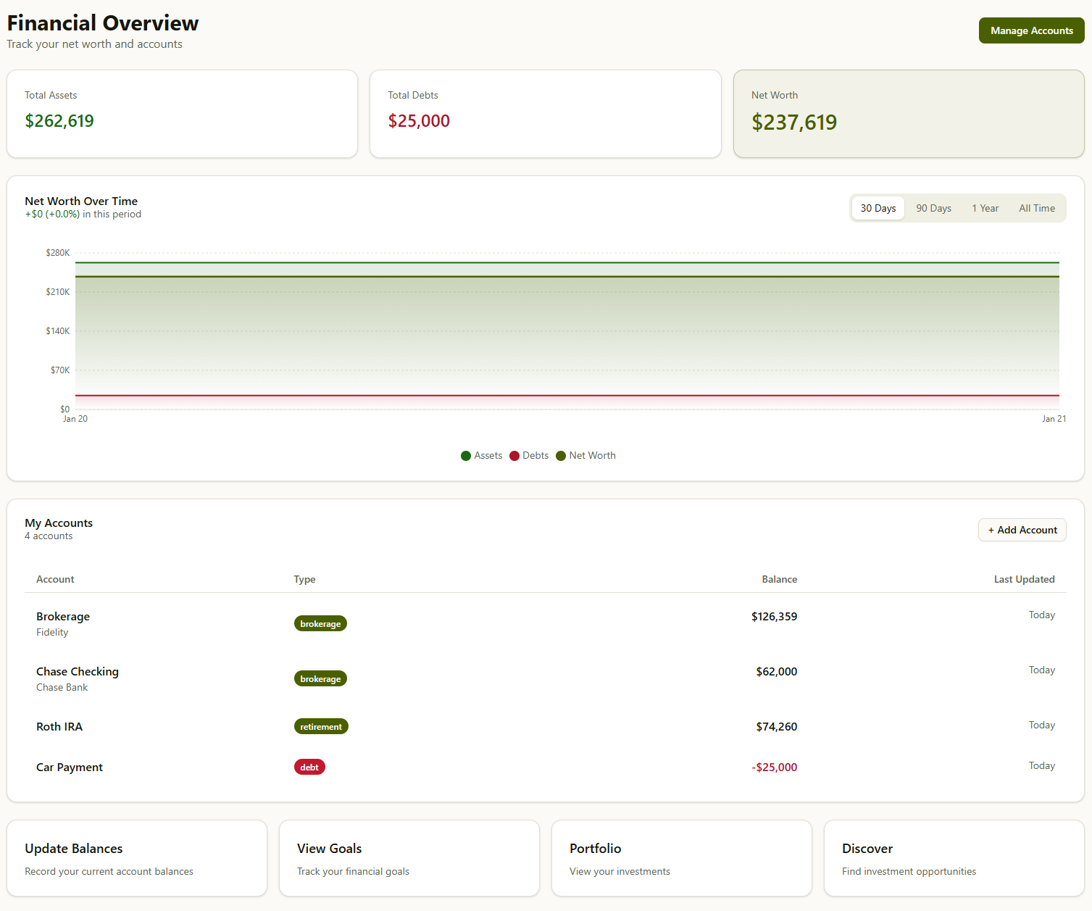Viewport: 1092px width, 911px height.
Task: View All Time net worth history
Action: coord(1036,208)
